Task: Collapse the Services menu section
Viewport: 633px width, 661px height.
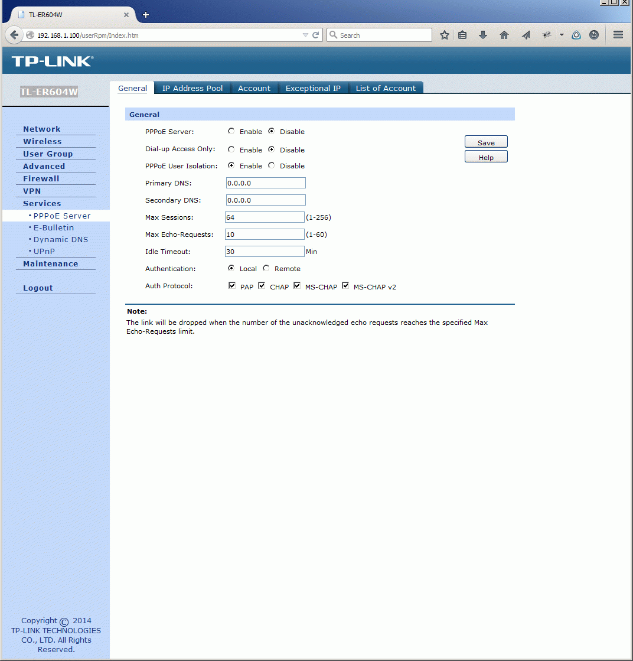Action: coord(42,203)
